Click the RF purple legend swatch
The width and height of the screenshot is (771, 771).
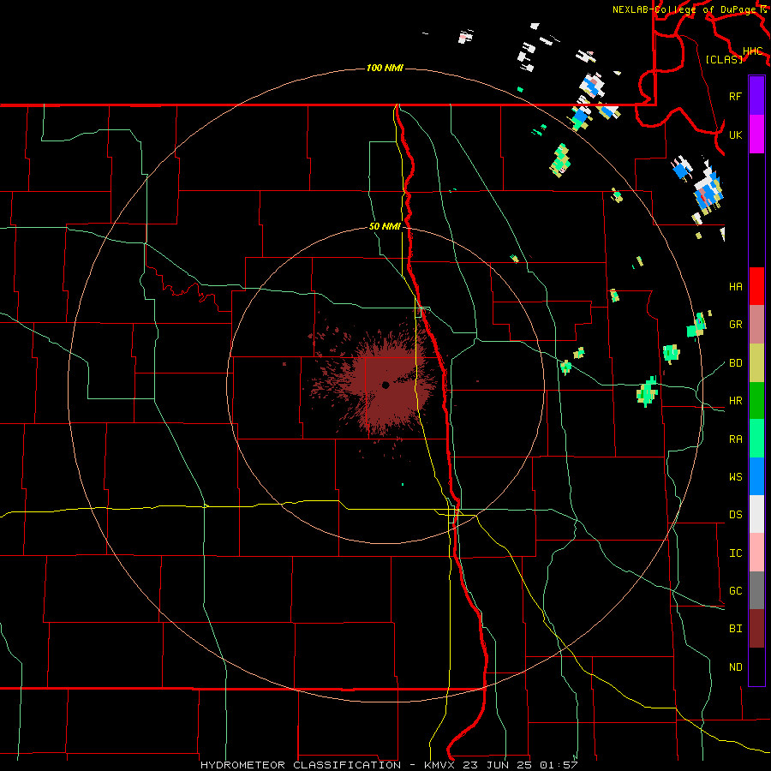(x=756, y=96)
